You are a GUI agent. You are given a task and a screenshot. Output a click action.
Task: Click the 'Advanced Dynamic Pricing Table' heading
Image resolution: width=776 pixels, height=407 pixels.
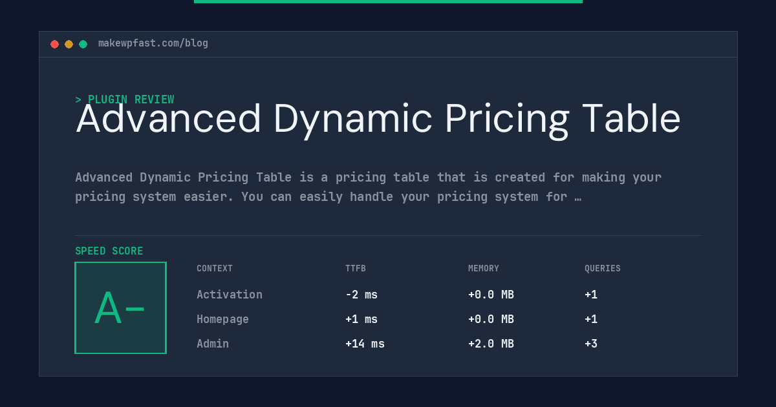pos(378,120)
